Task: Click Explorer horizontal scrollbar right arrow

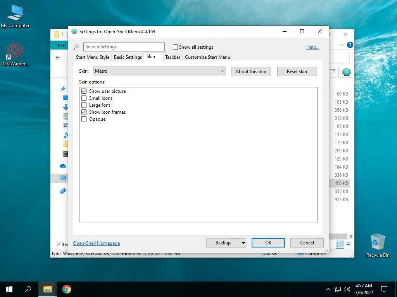Action: [x=351, y=236]
